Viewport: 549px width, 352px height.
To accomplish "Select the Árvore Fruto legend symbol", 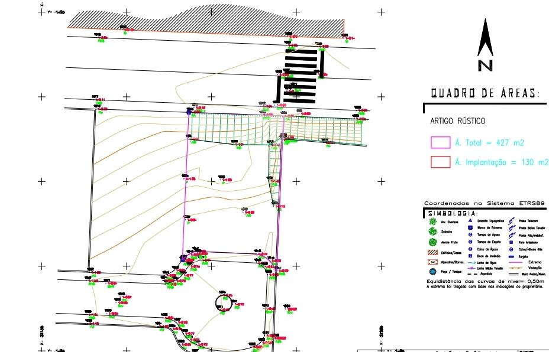I will pos(433,242).
